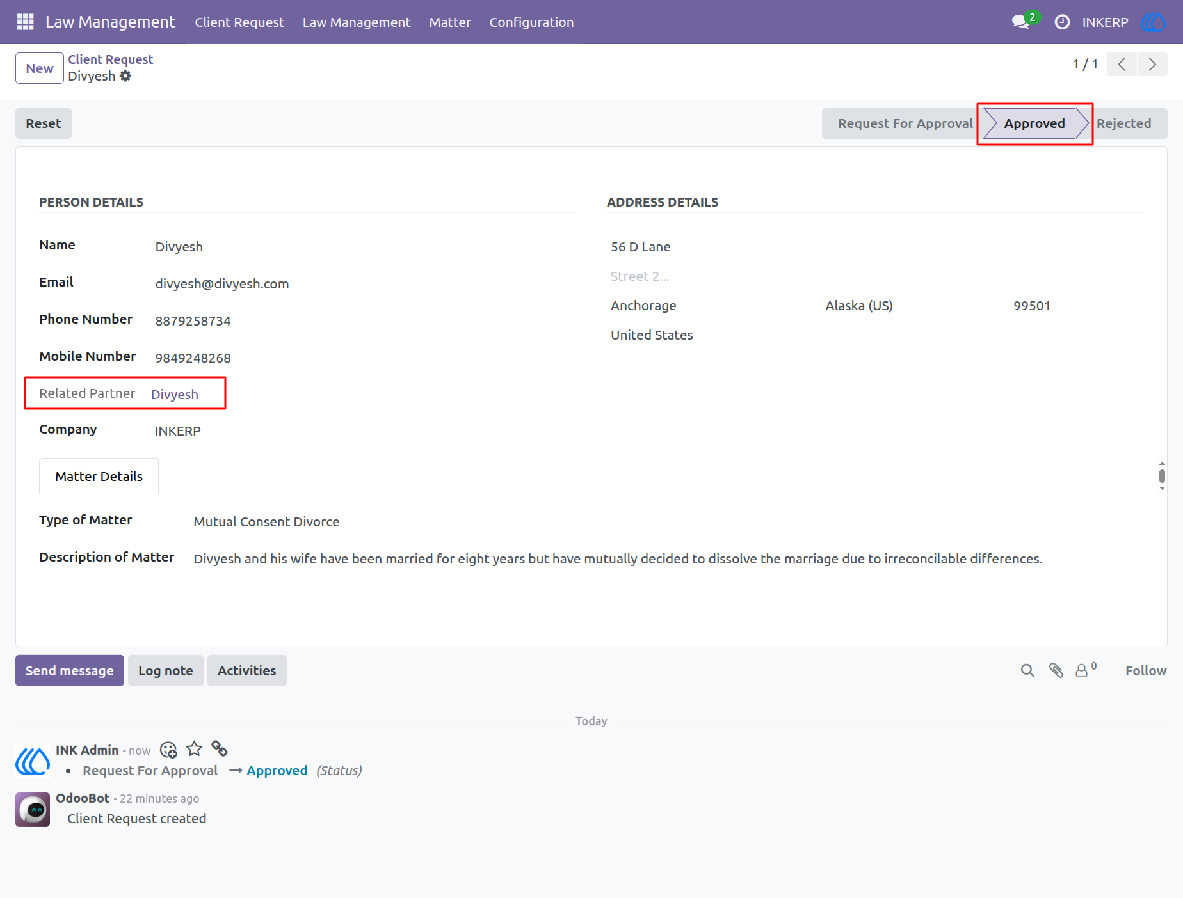Image resolution: width=1183 pixels, height=898 pixels.
Task: Select the Matter Details tab
Action: tap(99, 476)
